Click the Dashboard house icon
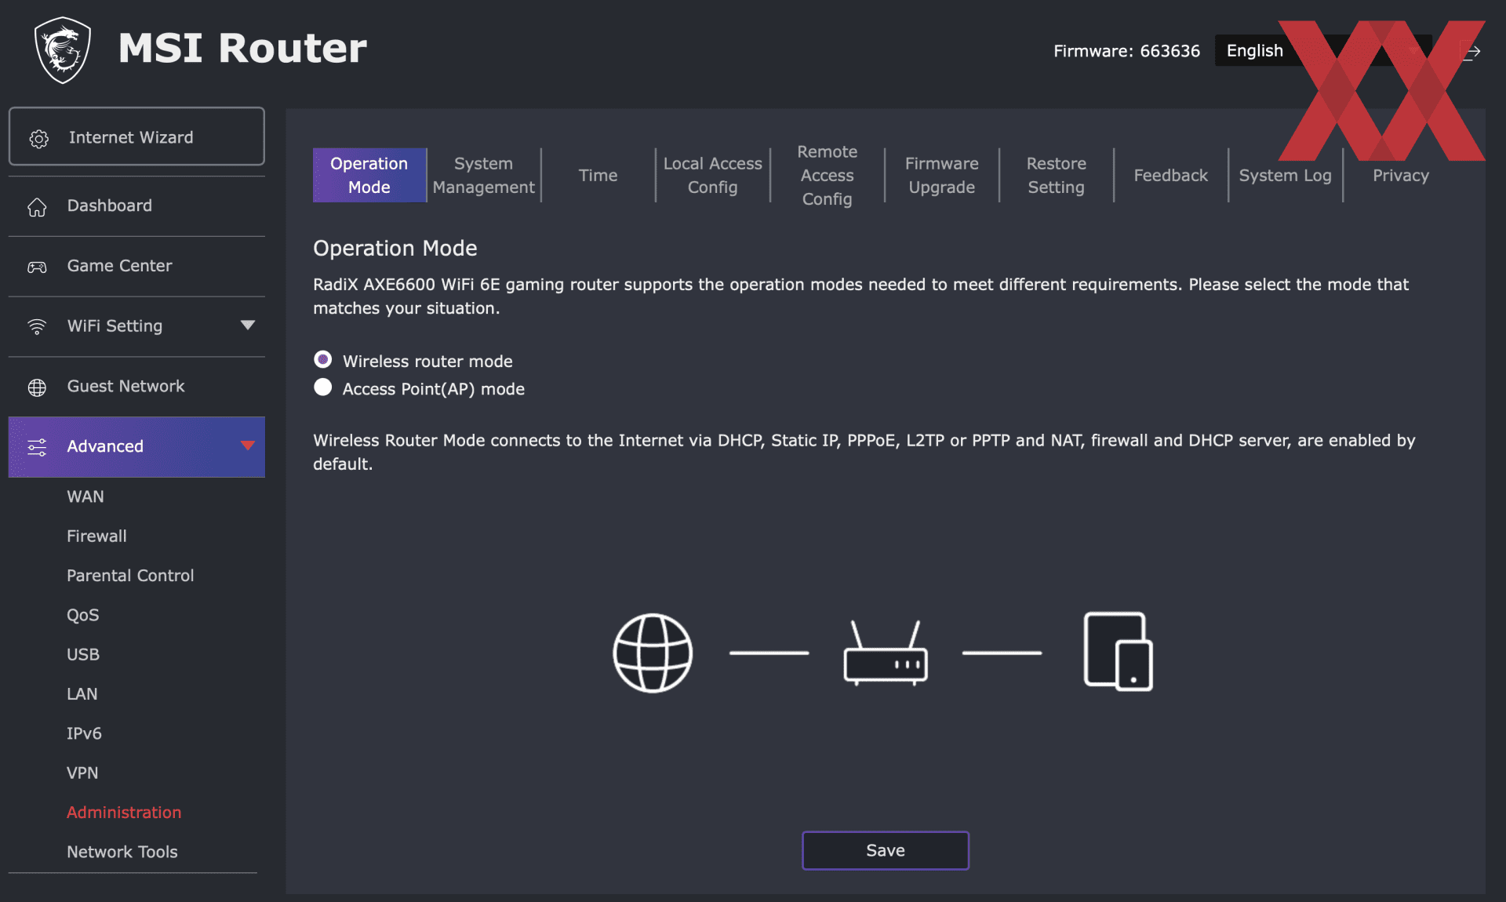Image resolution: width=1506 pixels, height=902 pixels. click(37, 207)
